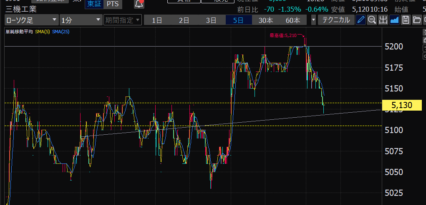Click the 出 output icon button

pos(383,20)
